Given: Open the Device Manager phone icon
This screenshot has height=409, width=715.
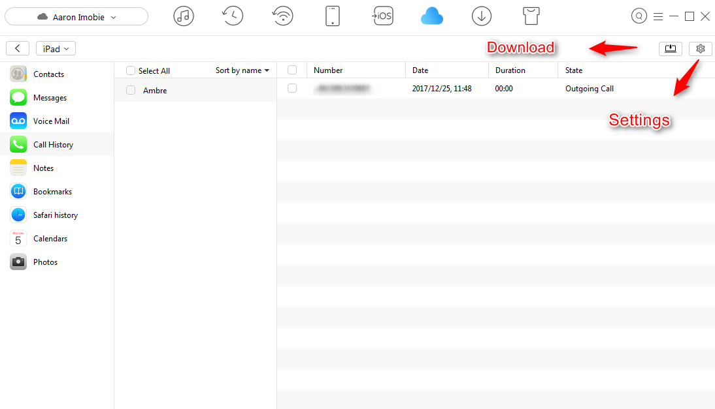Looking at the screenshot, I should 333,16.
